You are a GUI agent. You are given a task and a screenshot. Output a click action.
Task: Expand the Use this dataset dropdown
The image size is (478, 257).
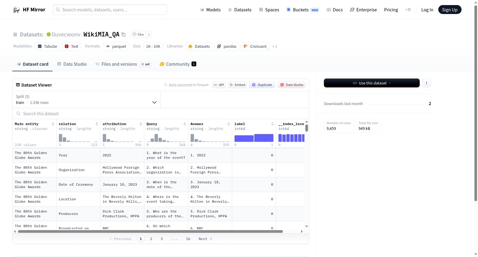pos(372,83)
